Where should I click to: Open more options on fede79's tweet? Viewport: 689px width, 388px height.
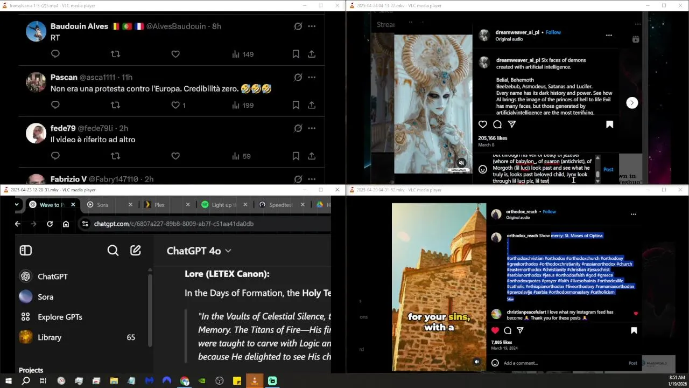tap(312, 128)
